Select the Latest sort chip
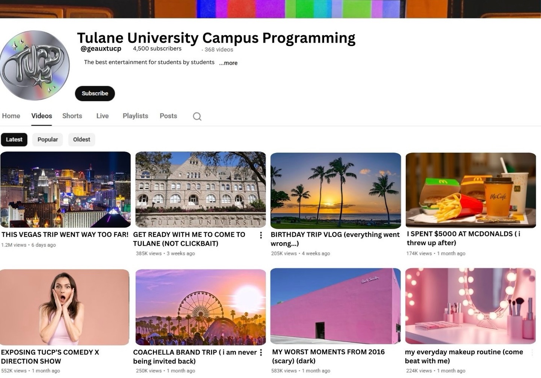The image size is (541, 378). (14, 139)
